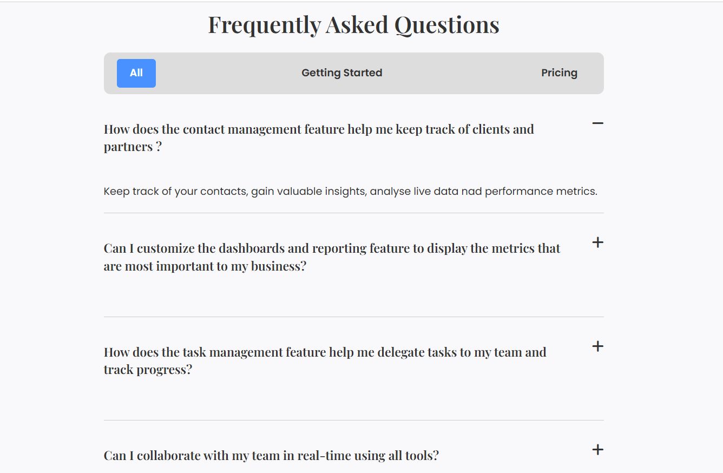This screenshot has width=723, height=473.
Task: Click the divider line below the contact answer
Action: click(353, 213)
